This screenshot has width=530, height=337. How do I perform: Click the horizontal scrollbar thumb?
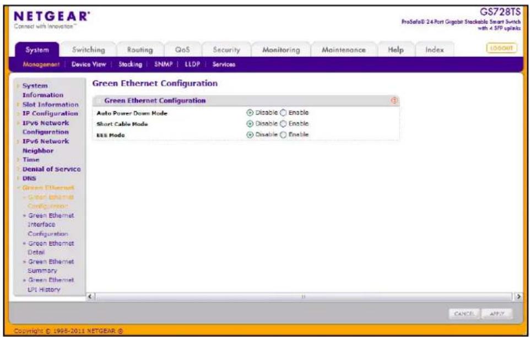click(x=304, y=297)
